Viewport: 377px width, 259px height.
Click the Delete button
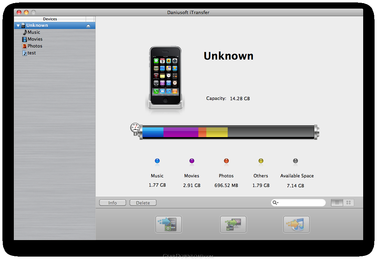pos(143,203)
